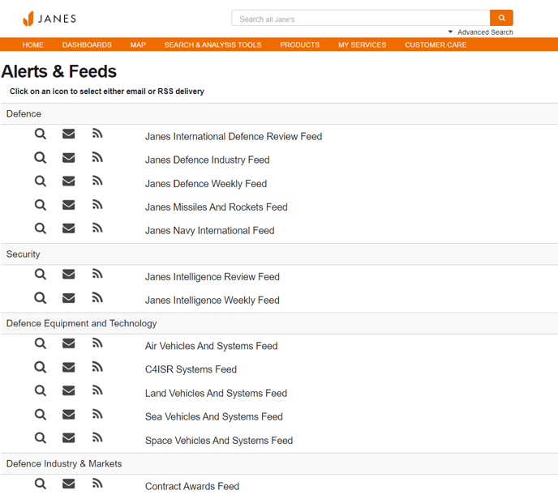
Task: Select RSS icon for Janes Navy International Feed
Action: coord(97,228)
